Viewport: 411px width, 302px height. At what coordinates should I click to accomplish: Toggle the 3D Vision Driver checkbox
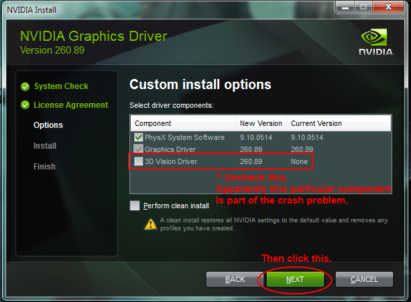tap(138, 161)
